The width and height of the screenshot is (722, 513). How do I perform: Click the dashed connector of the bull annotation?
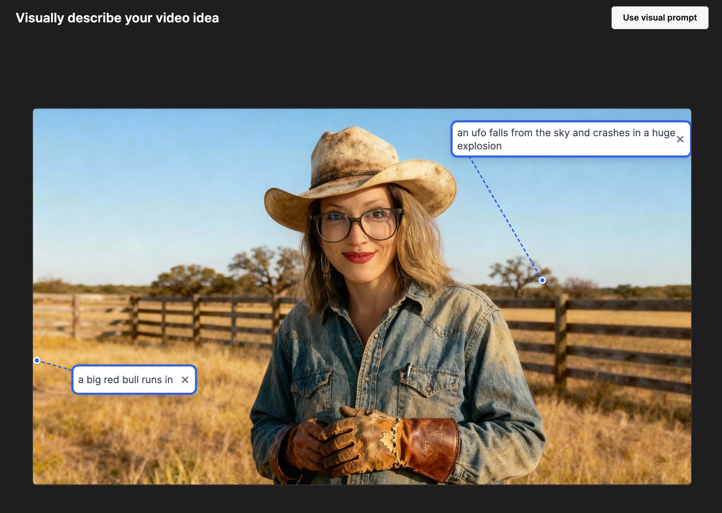coord(55,365)
